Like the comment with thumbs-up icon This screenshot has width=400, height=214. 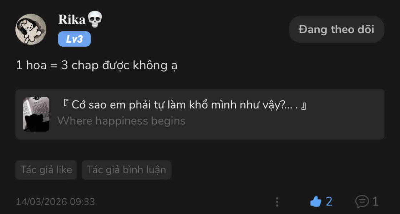coord(316,202)
